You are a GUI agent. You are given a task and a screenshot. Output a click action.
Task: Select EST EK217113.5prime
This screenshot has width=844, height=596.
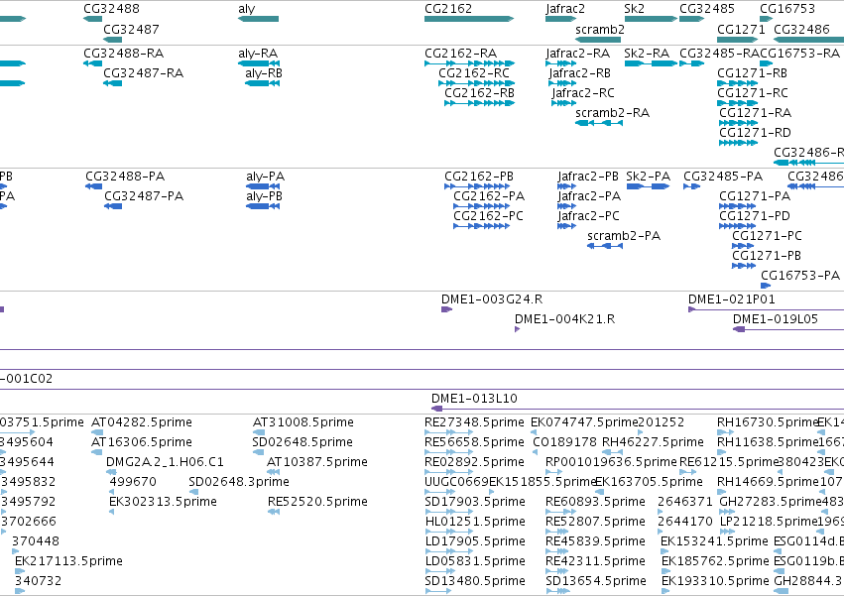[20, 571]
